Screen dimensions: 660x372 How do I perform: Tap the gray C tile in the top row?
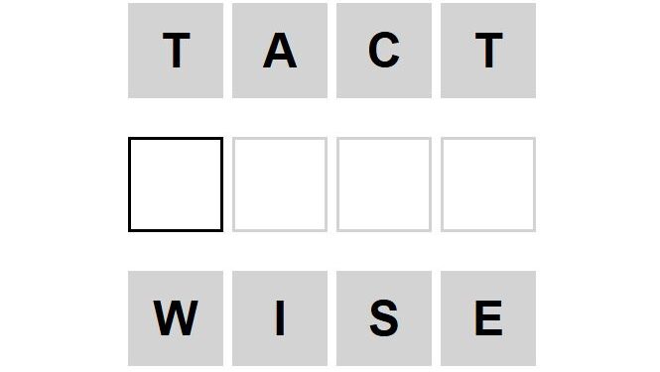pyautogui.click(x=384, y=51)
